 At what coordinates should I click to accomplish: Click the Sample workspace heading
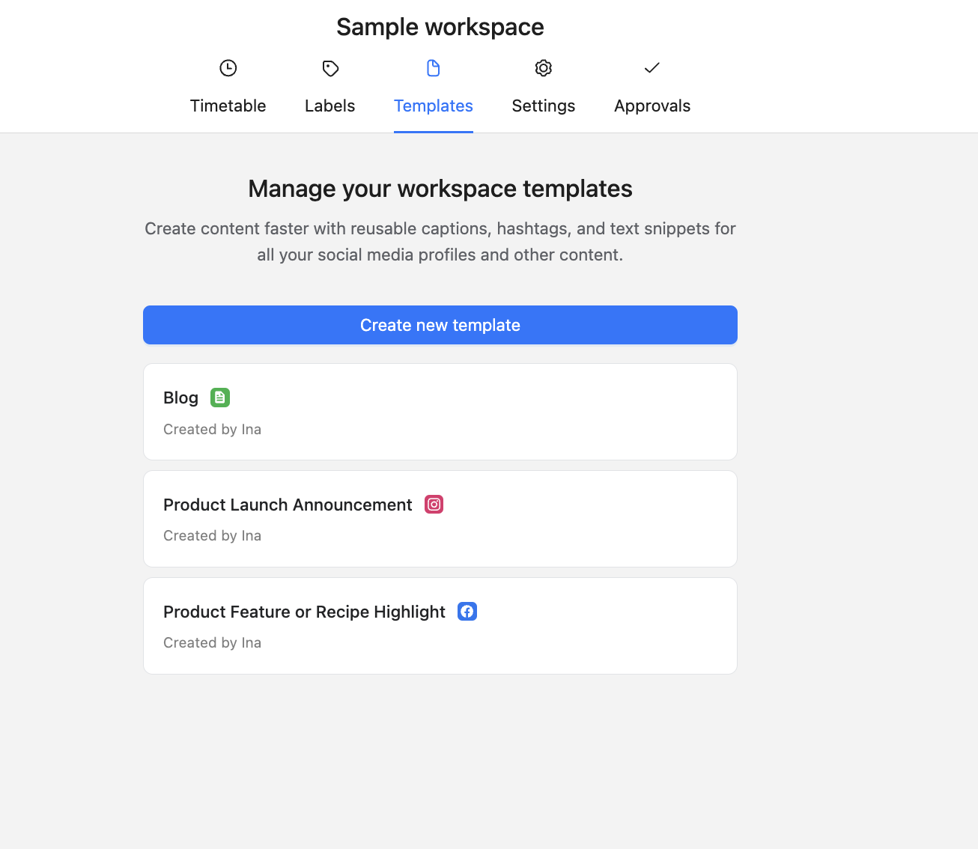point(440,27)
